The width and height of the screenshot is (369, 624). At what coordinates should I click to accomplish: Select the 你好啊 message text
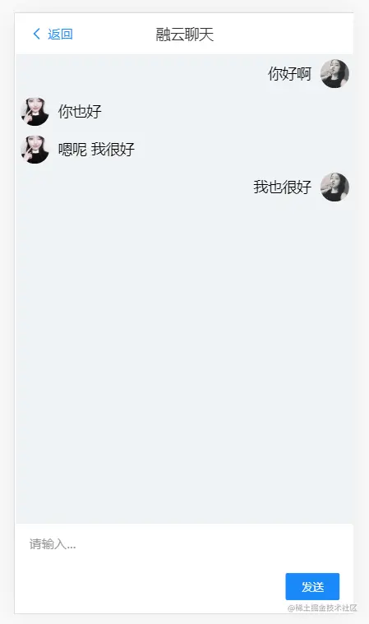pyautogui.click(x=289, y=74)
